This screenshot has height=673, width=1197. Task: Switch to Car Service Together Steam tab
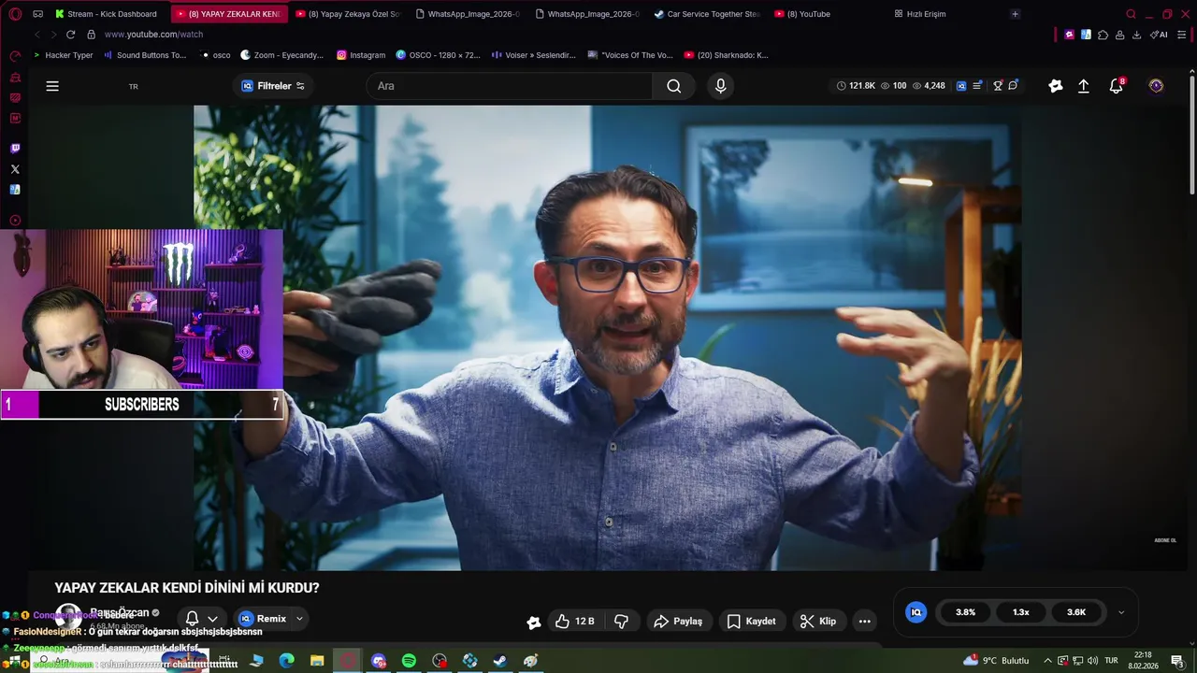707,14
